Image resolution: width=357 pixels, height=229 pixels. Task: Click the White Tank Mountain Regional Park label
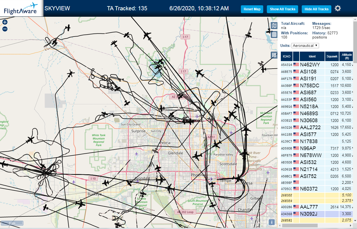coord(99,140)
